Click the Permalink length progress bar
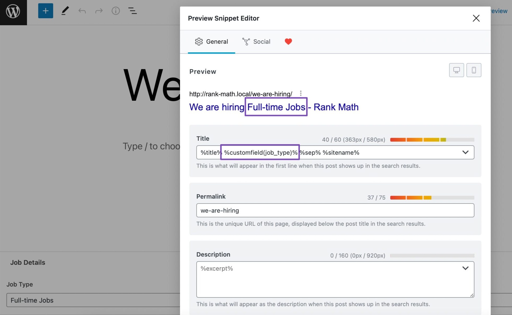The image size is (512, 315). 432,197
